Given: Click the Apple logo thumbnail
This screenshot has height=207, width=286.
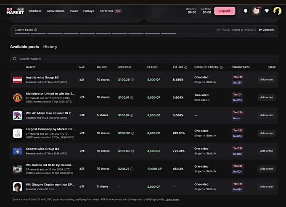Looking at the screenshot, I should click(18, 133).
